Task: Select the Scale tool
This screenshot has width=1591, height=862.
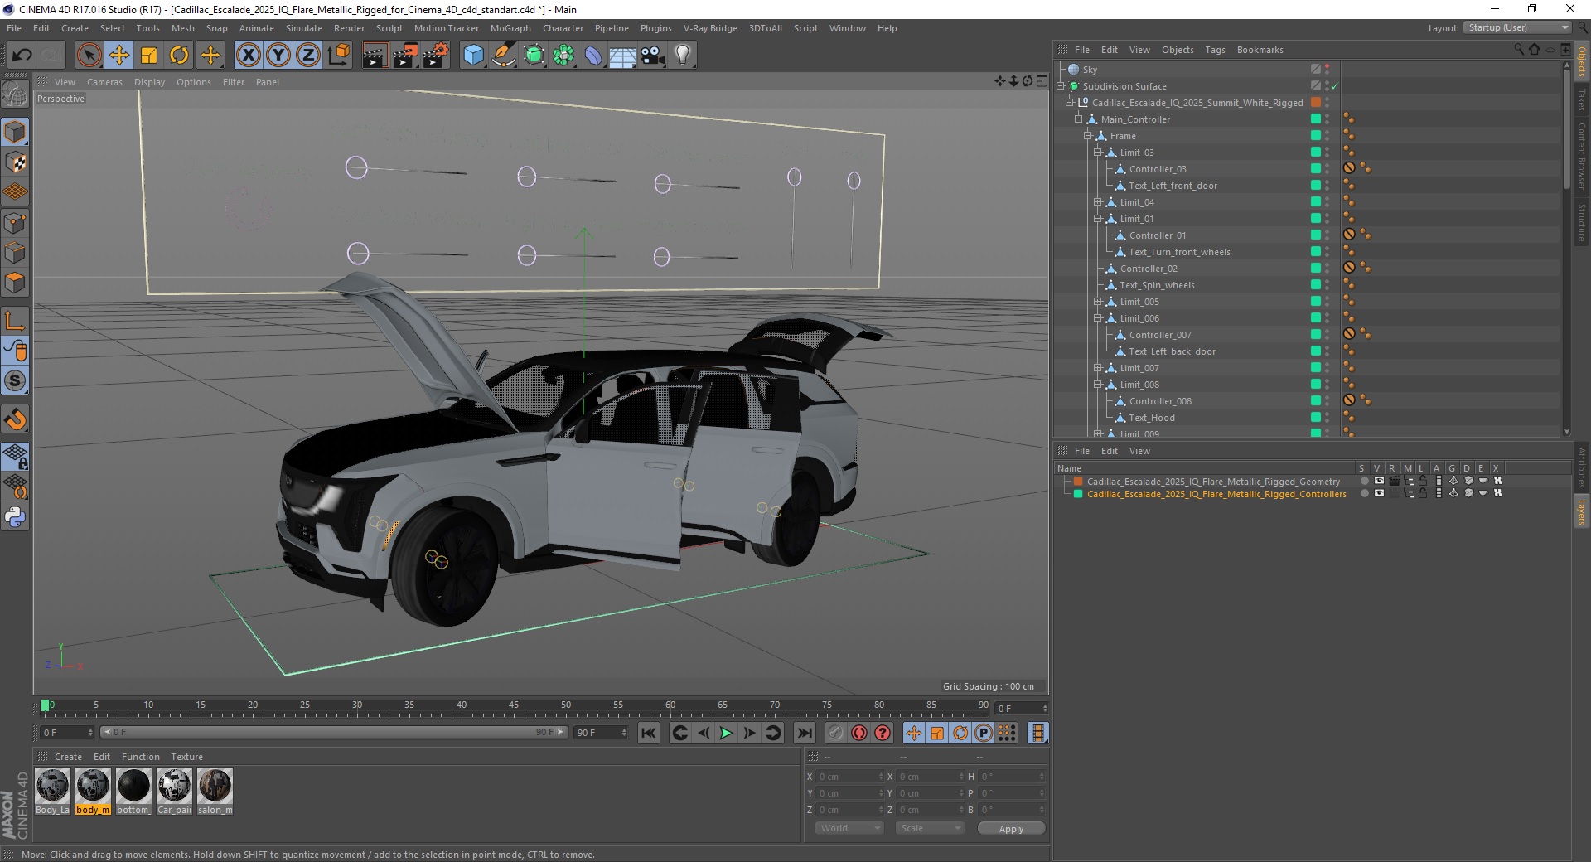Action: tap(149, 56)
